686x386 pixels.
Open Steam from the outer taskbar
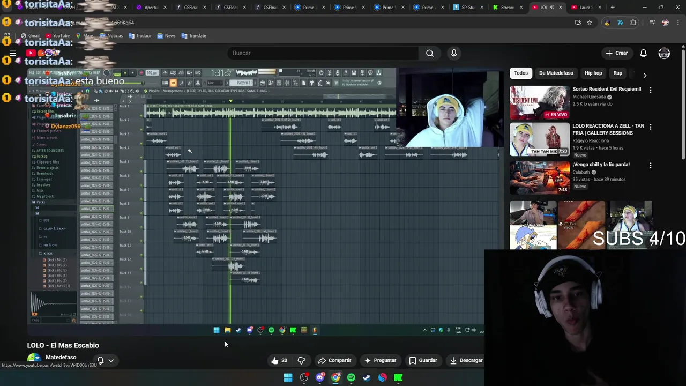click(367, 377)
